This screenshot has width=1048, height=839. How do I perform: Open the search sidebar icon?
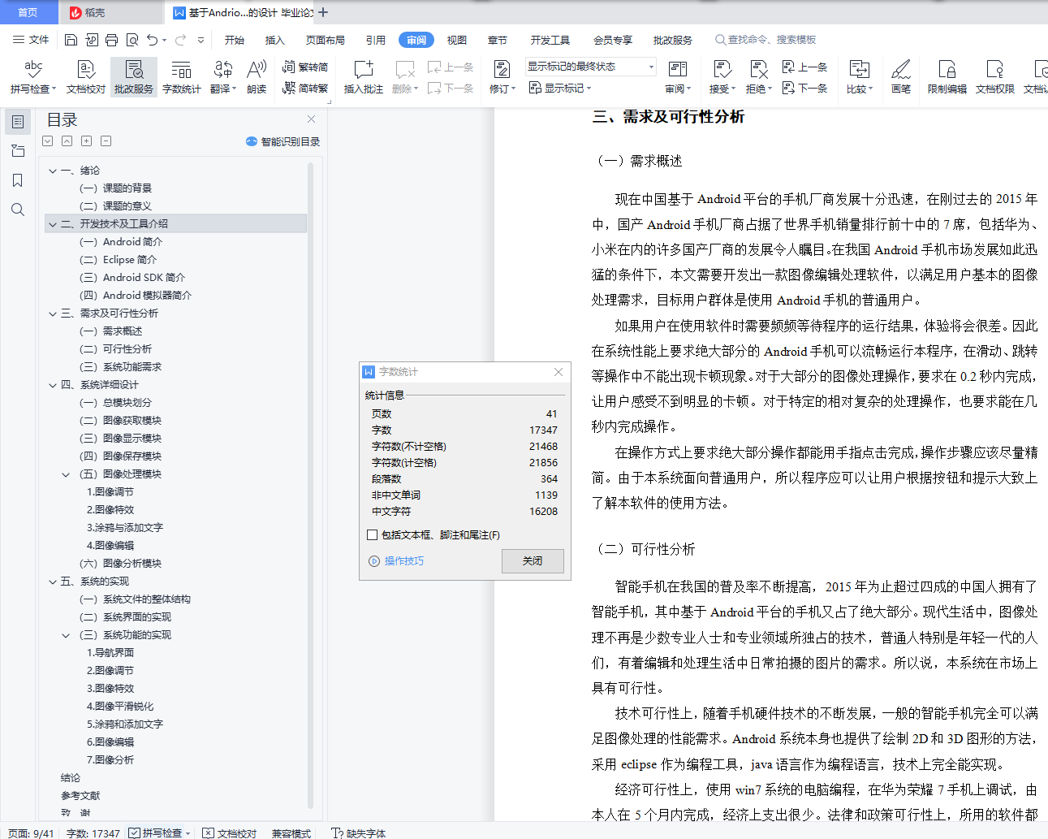point(18,210)
